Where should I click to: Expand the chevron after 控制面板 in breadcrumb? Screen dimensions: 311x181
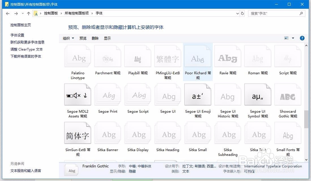click(x=61, y=13)
